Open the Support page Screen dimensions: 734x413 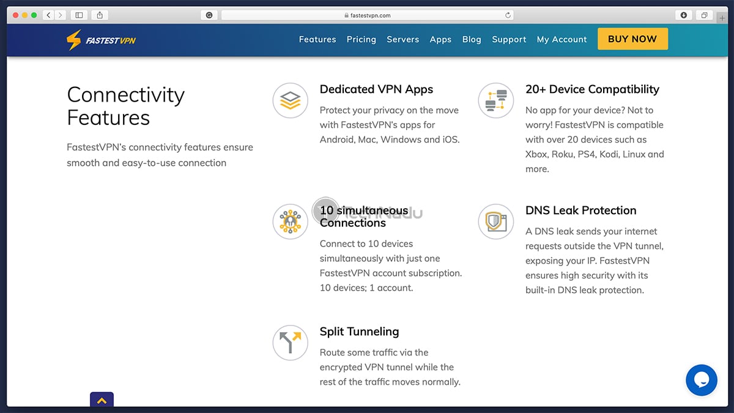point(509,39)
